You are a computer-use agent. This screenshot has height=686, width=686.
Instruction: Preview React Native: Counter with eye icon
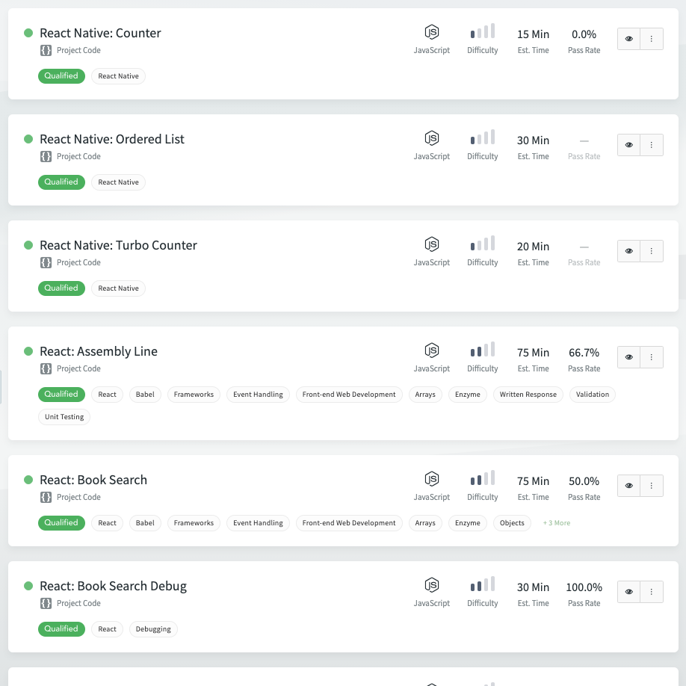[x=628, y=39]
